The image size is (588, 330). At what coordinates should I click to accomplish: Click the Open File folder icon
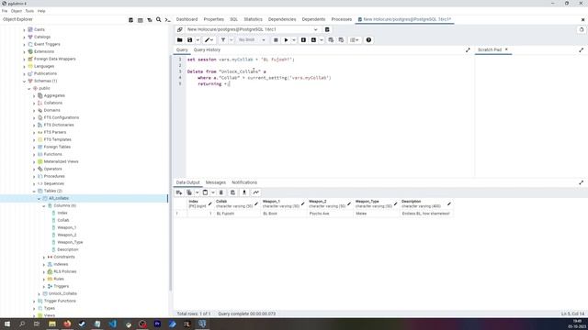(180, 40)
